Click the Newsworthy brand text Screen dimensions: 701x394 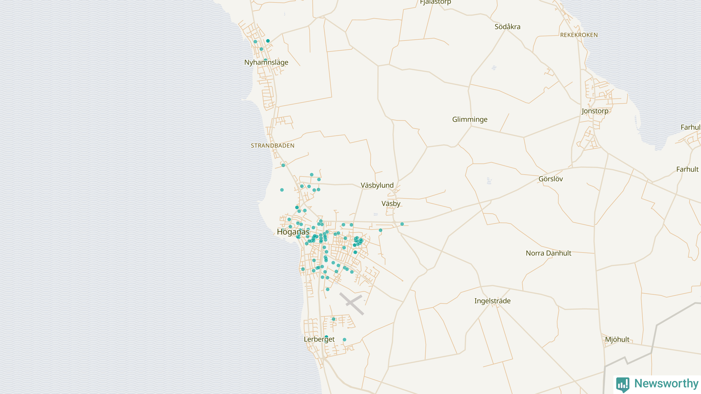pyautogui.click(x=666, y=384)
